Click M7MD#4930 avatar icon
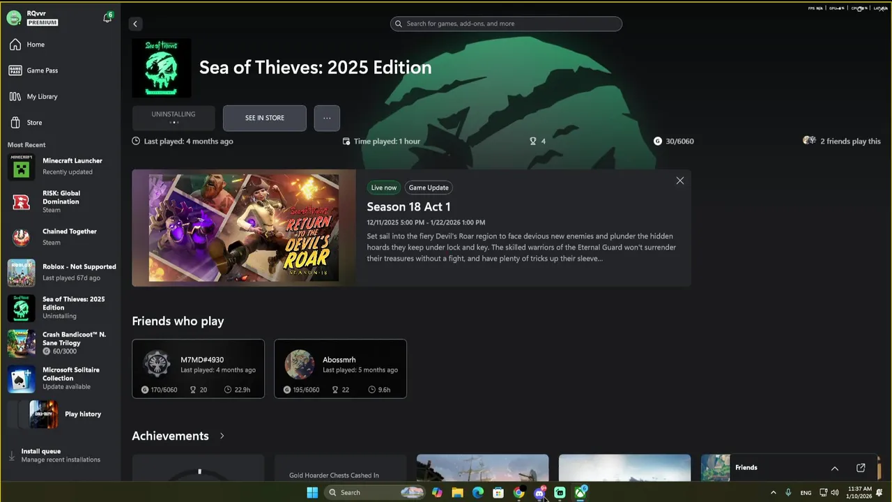The width and height of the screenshot is (892, 502). pyautogui.click(x=157, y=364)
